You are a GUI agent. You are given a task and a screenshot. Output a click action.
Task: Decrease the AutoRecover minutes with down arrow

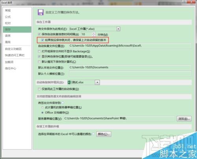pos(94,36)
